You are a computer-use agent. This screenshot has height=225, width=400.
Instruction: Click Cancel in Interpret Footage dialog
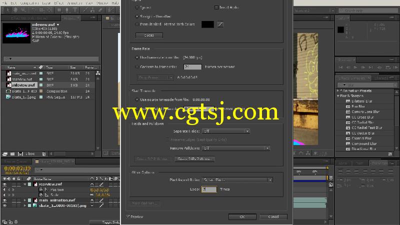(273, 216)
